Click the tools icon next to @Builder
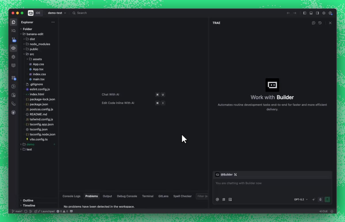 click(235, 175)
